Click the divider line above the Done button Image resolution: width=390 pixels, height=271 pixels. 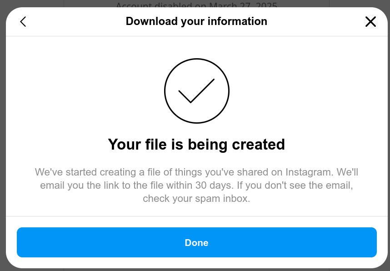pyautogui.click(x=196, y=216)
